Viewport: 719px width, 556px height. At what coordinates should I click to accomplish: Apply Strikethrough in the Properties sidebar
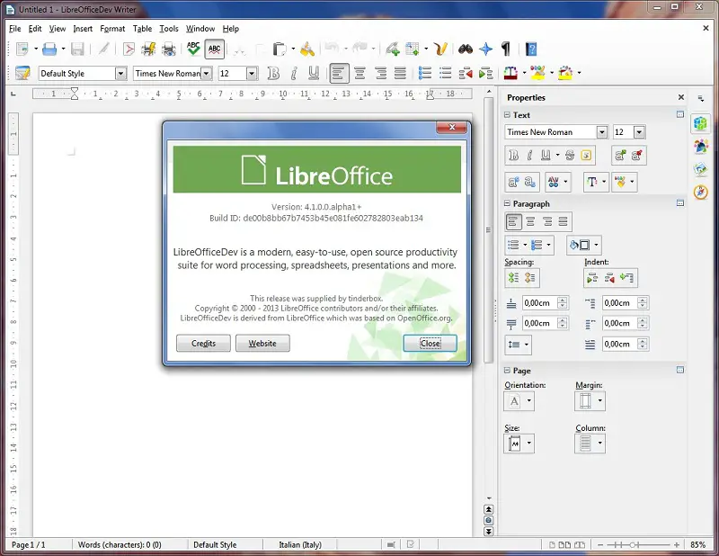570,156
